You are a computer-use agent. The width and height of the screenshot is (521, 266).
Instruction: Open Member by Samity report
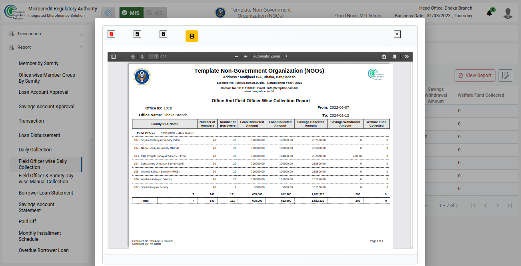38,64
